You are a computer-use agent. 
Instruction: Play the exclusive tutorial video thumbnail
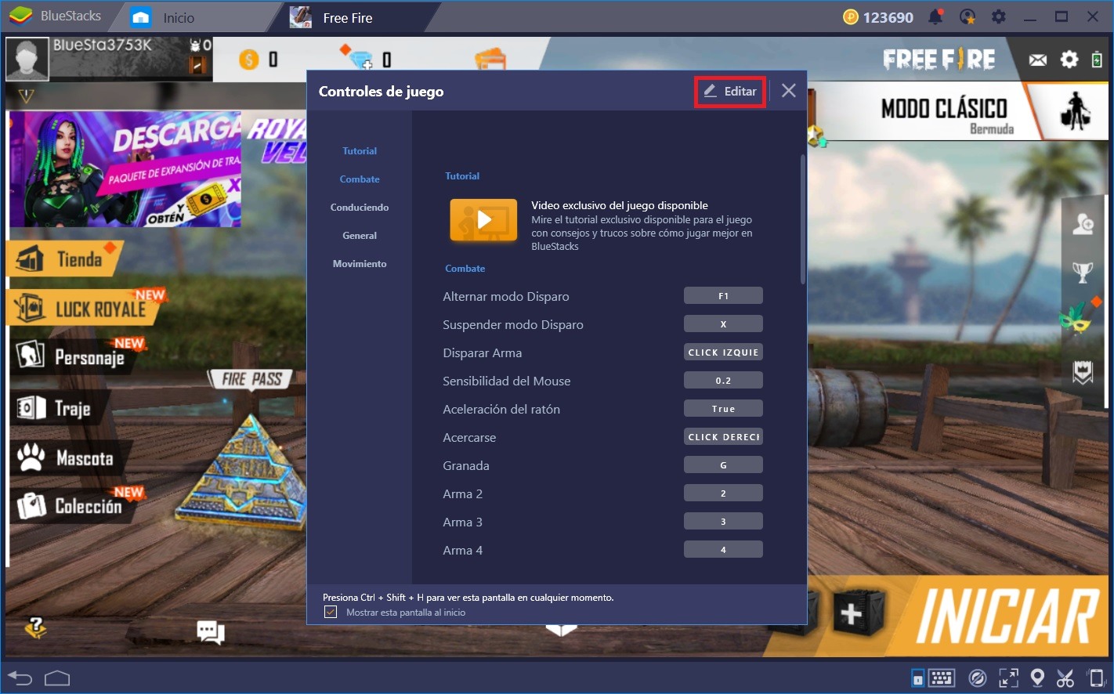coord(483,220)
